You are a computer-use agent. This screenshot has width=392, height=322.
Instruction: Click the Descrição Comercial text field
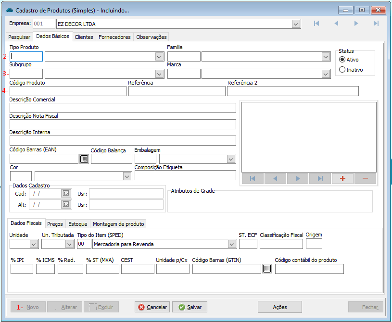pyautogui.click(x=123, y=108)
